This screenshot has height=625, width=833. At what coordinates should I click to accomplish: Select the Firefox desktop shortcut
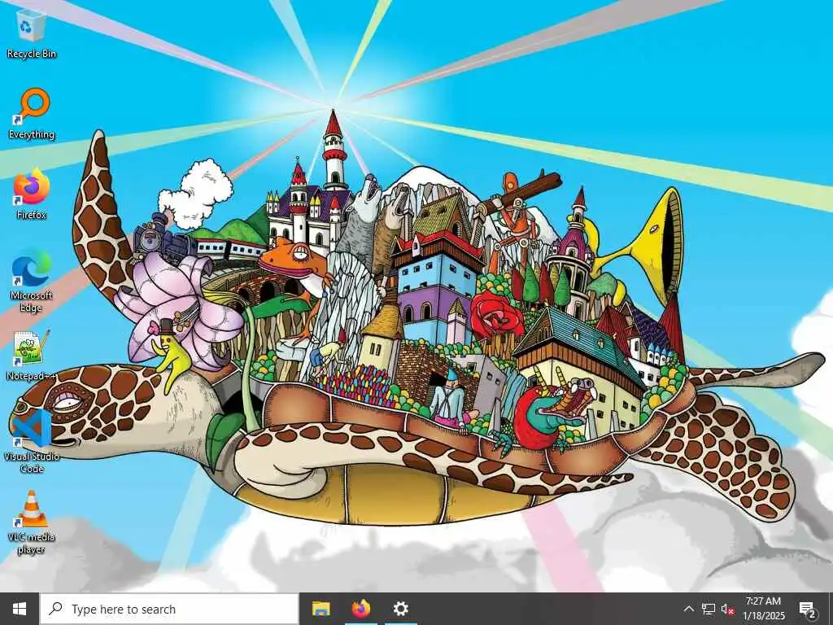(x=32, y=194)
